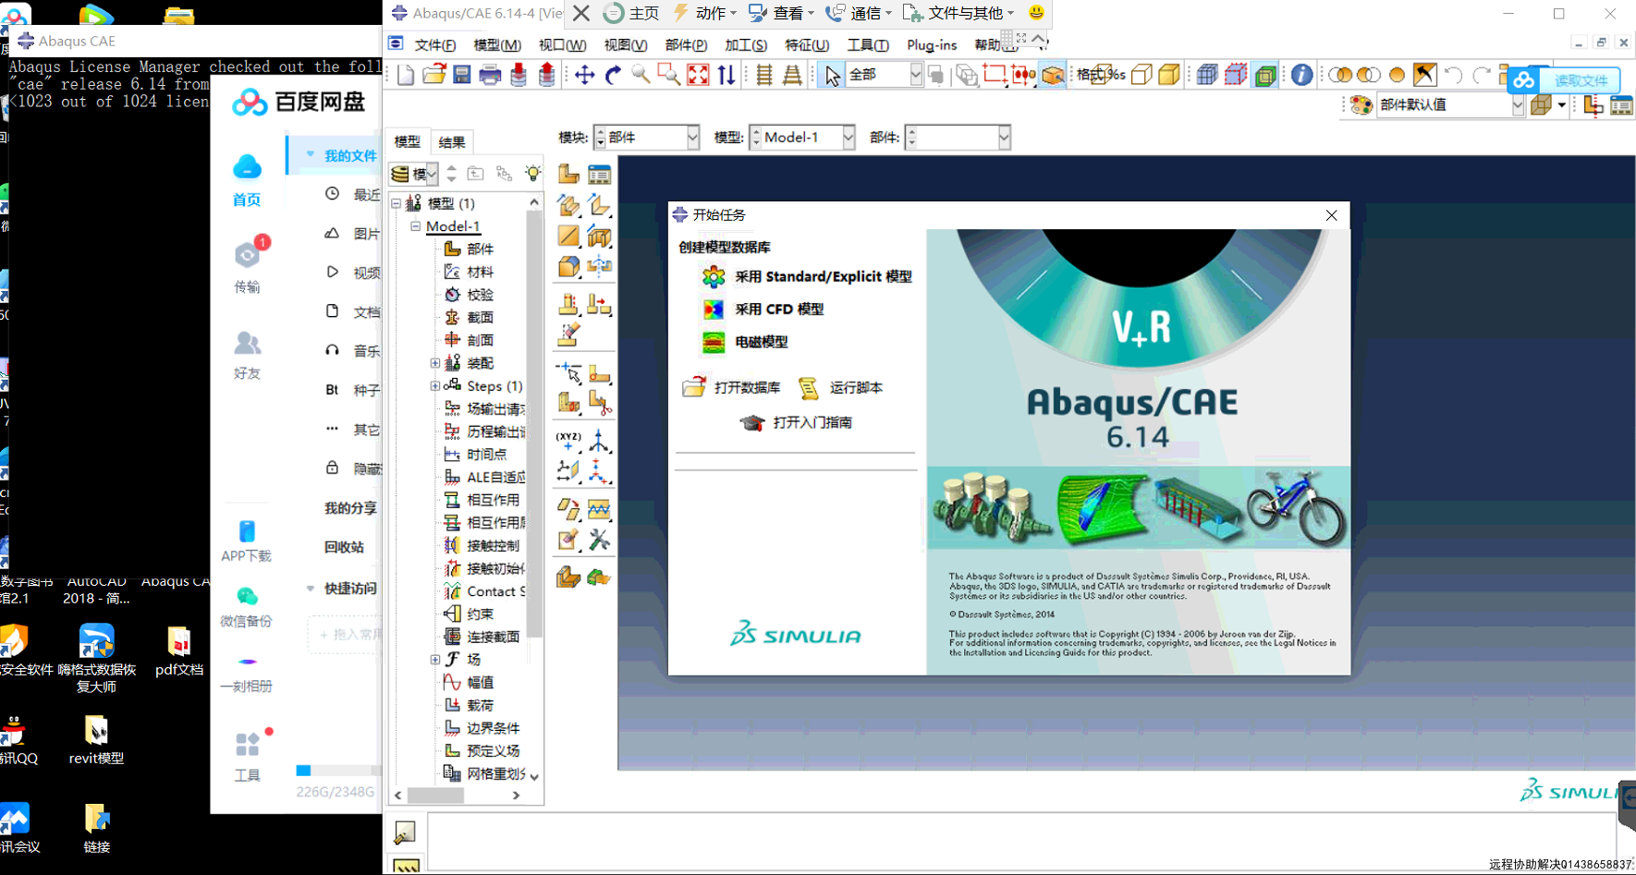Open Friends icon in Baidu Netdisk sidebar
Viewport: 1636px width, 875px height.
247,344
